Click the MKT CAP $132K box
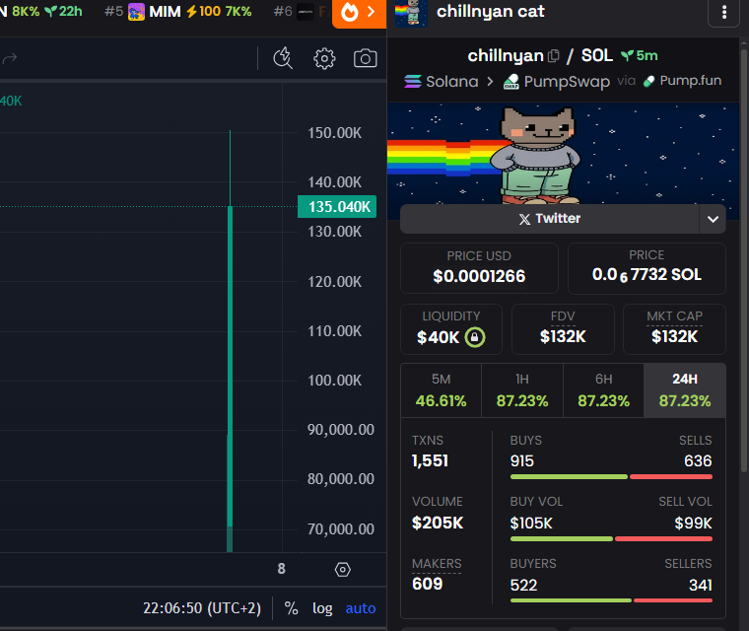Viewport: 749px width, 631px height. [674, 329]
